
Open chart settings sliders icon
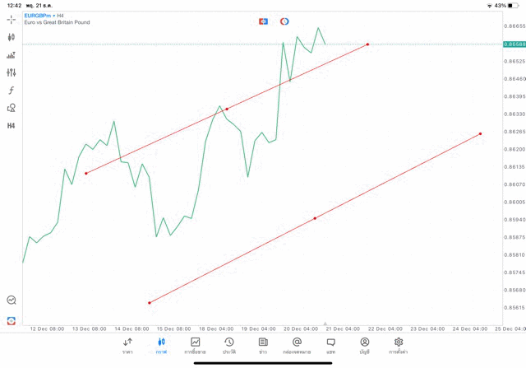pyautogui.click(x=12, y=72)
